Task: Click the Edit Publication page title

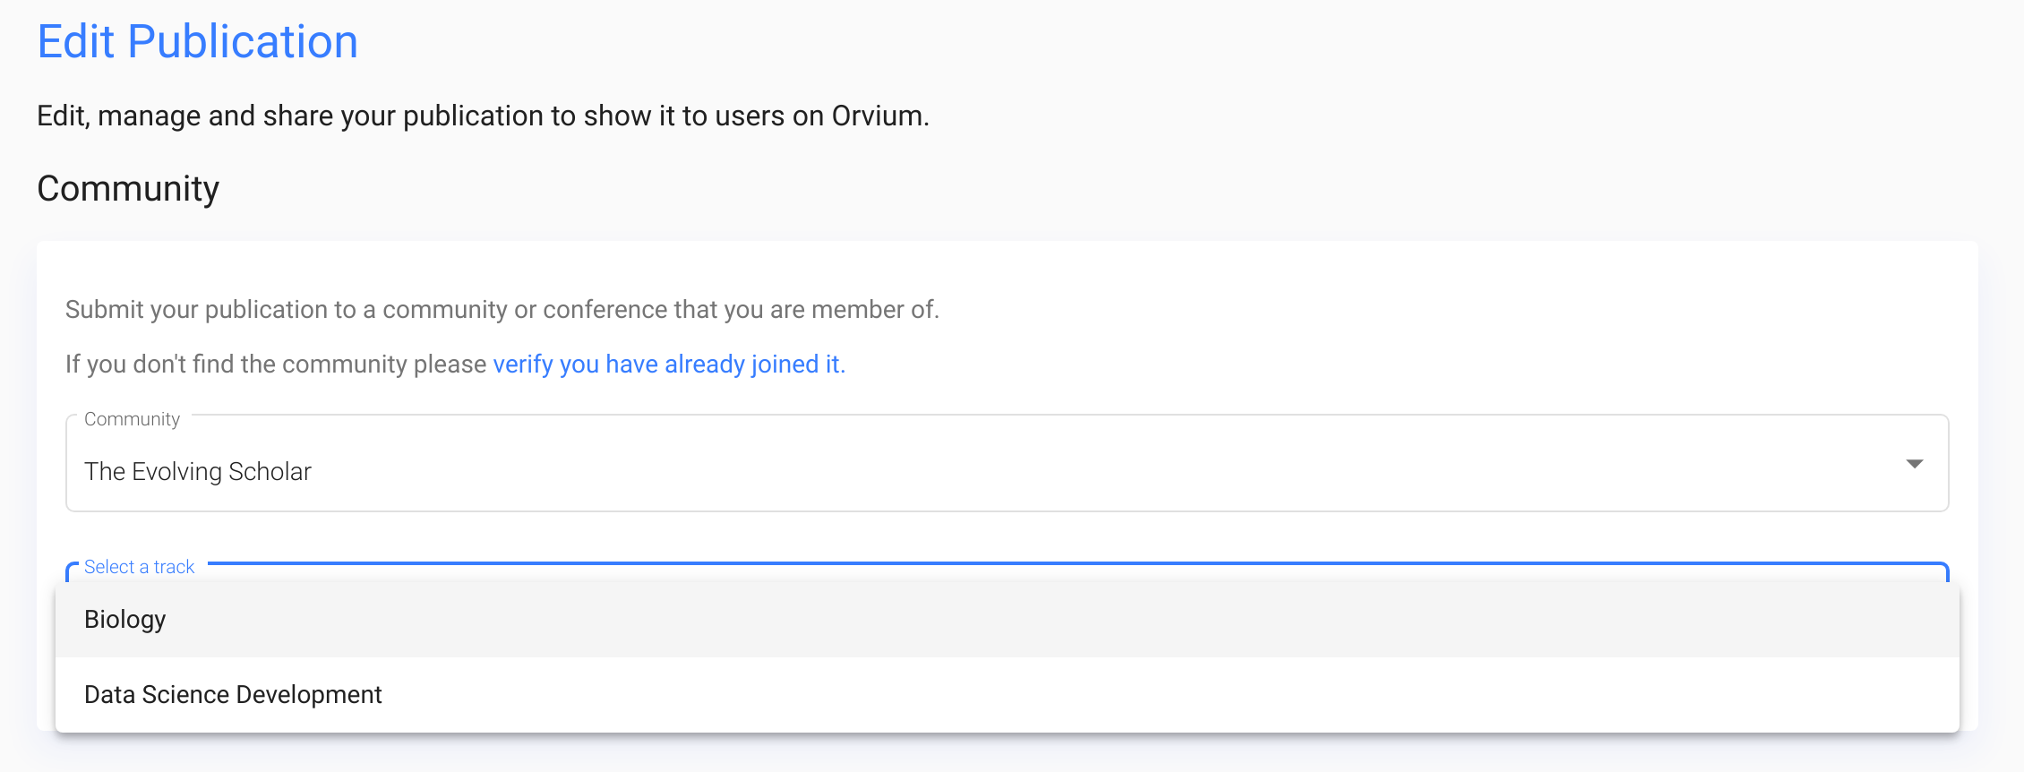Action: [x=198, y=42]
